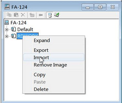Click the FA-124 computer icon in title bar

coord(7,7)
